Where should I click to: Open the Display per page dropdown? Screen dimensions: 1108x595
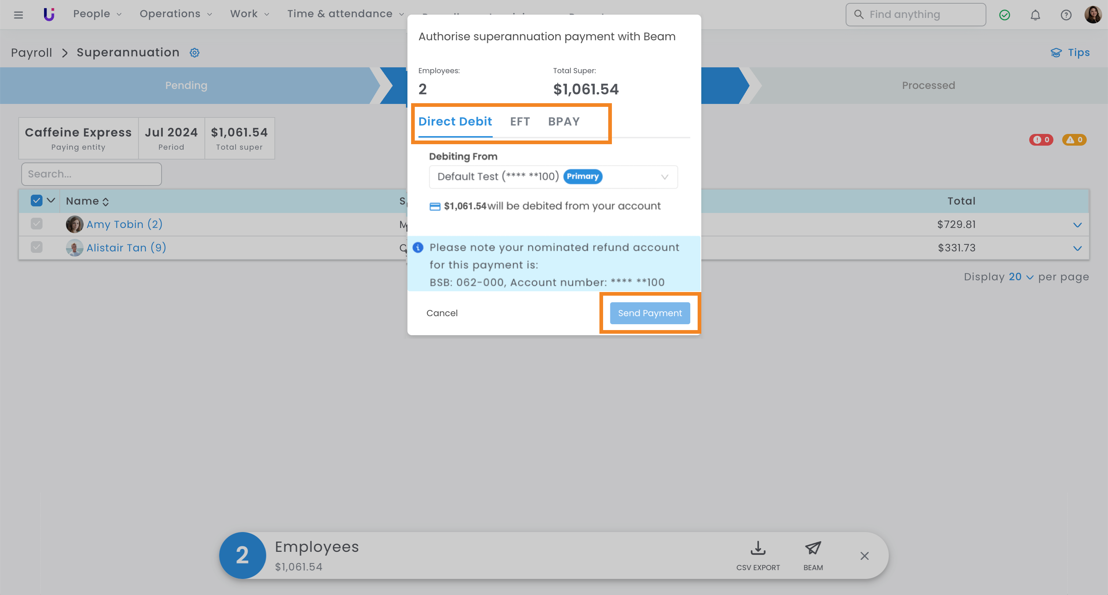point(1020,277)
